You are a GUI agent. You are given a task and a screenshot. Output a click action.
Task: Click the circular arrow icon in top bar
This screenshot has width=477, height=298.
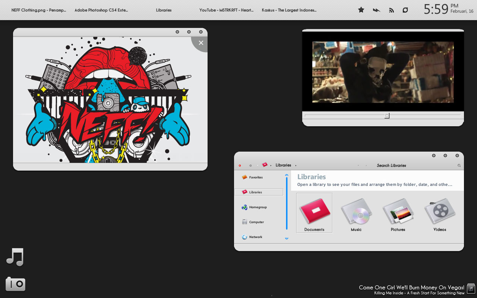(x=405, y=10)
